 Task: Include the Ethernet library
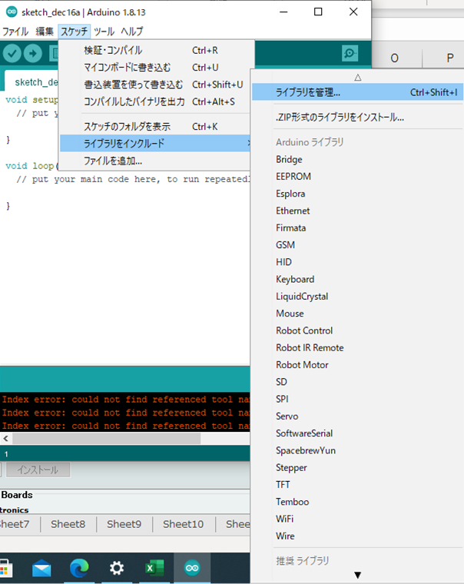357,211
